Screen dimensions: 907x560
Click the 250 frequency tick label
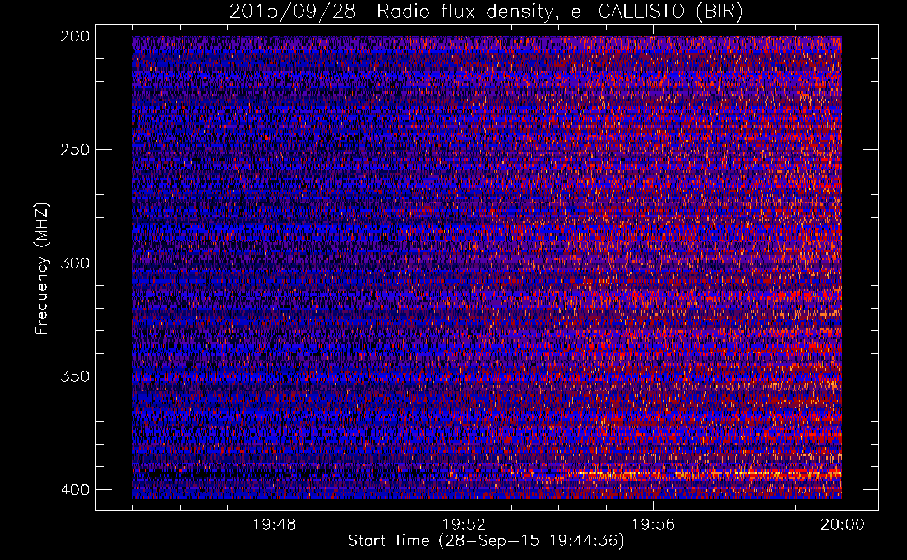tap(75, 150)
